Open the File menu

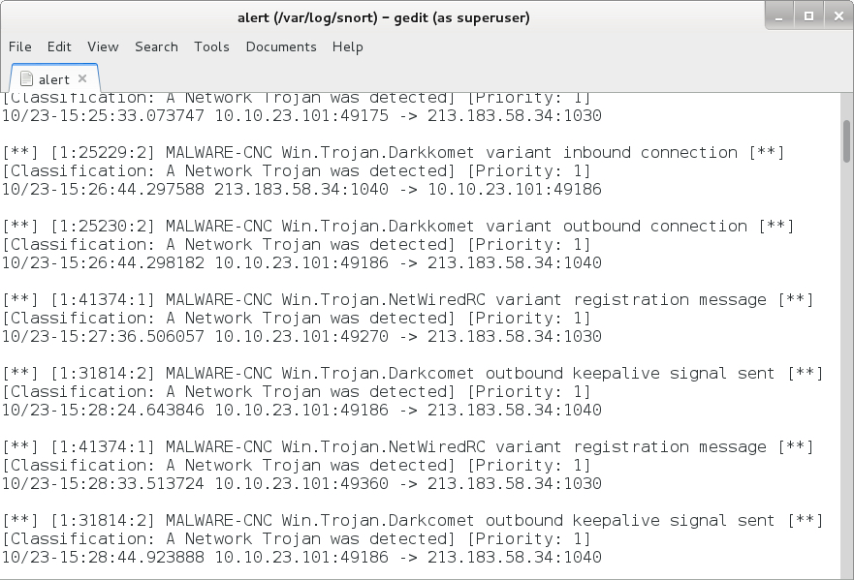coord(20,46)
